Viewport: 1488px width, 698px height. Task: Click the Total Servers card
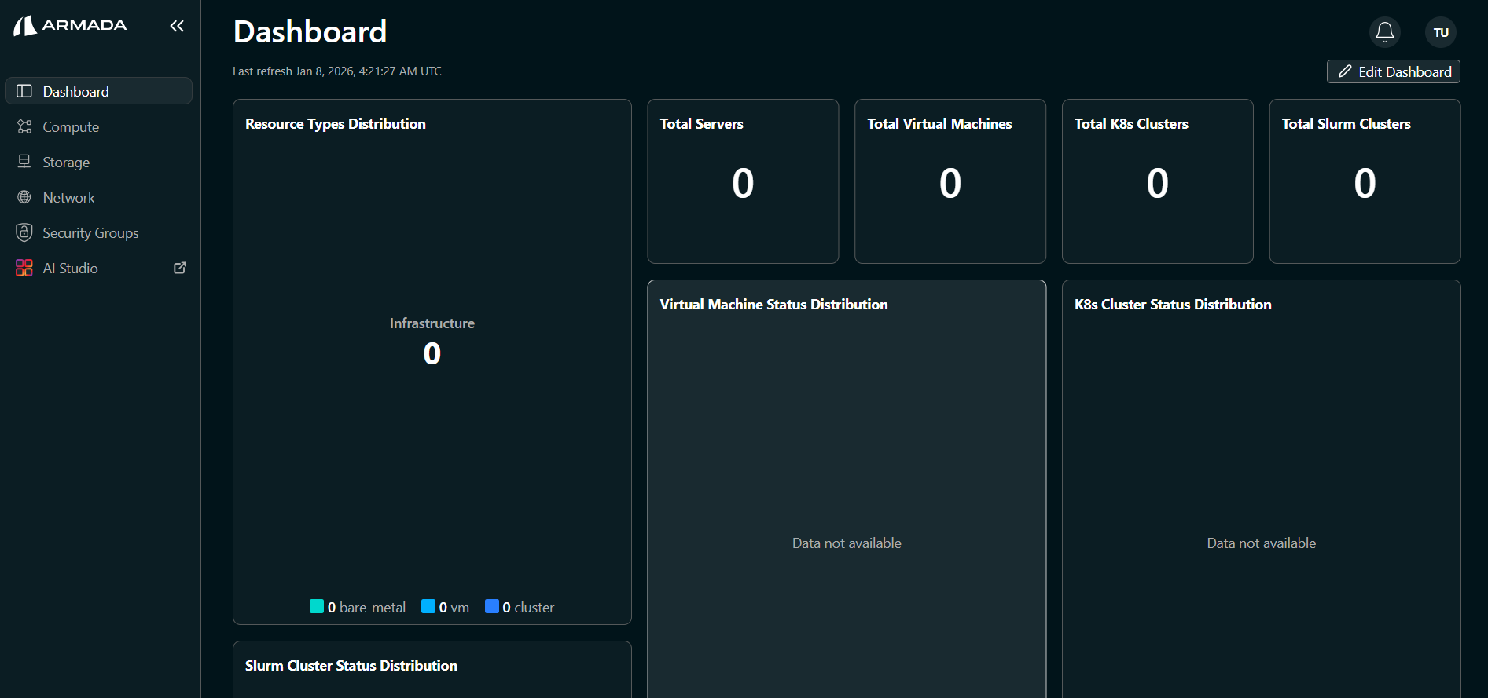point(742,181)
